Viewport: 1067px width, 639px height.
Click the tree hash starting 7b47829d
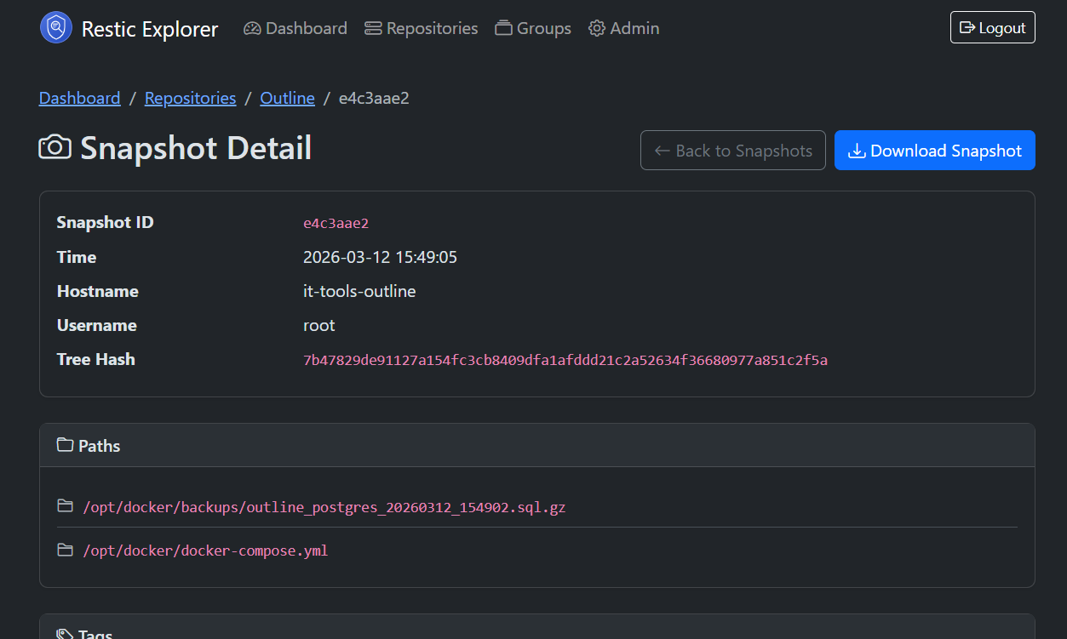point(565,360)
